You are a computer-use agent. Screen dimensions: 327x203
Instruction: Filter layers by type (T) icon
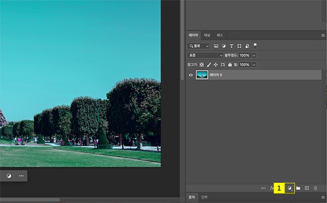(232, 46)
